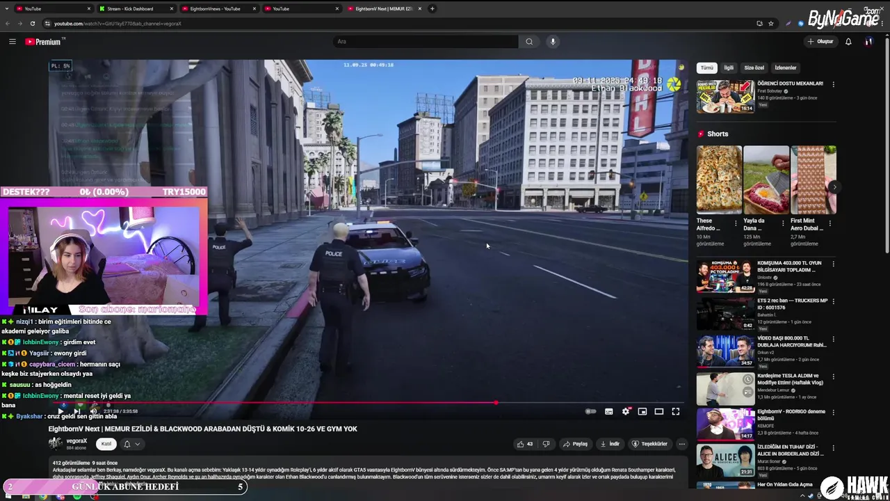
Task: Skip to the next video
Action: (76, 411)
